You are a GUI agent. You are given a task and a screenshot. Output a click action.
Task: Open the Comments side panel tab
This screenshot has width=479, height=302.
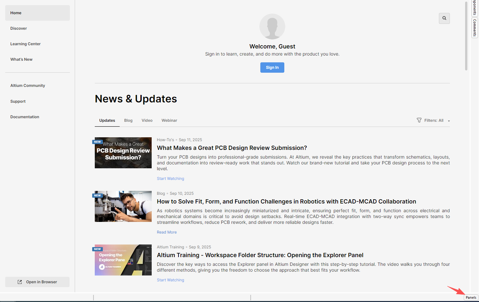(x=475, y=28)
